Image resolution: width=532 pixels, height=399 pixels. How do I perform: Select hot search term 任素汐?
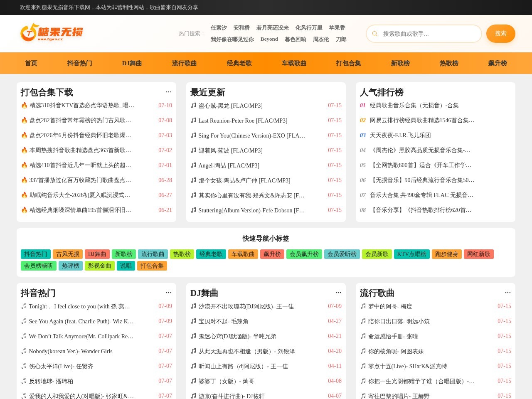[219, 28]
